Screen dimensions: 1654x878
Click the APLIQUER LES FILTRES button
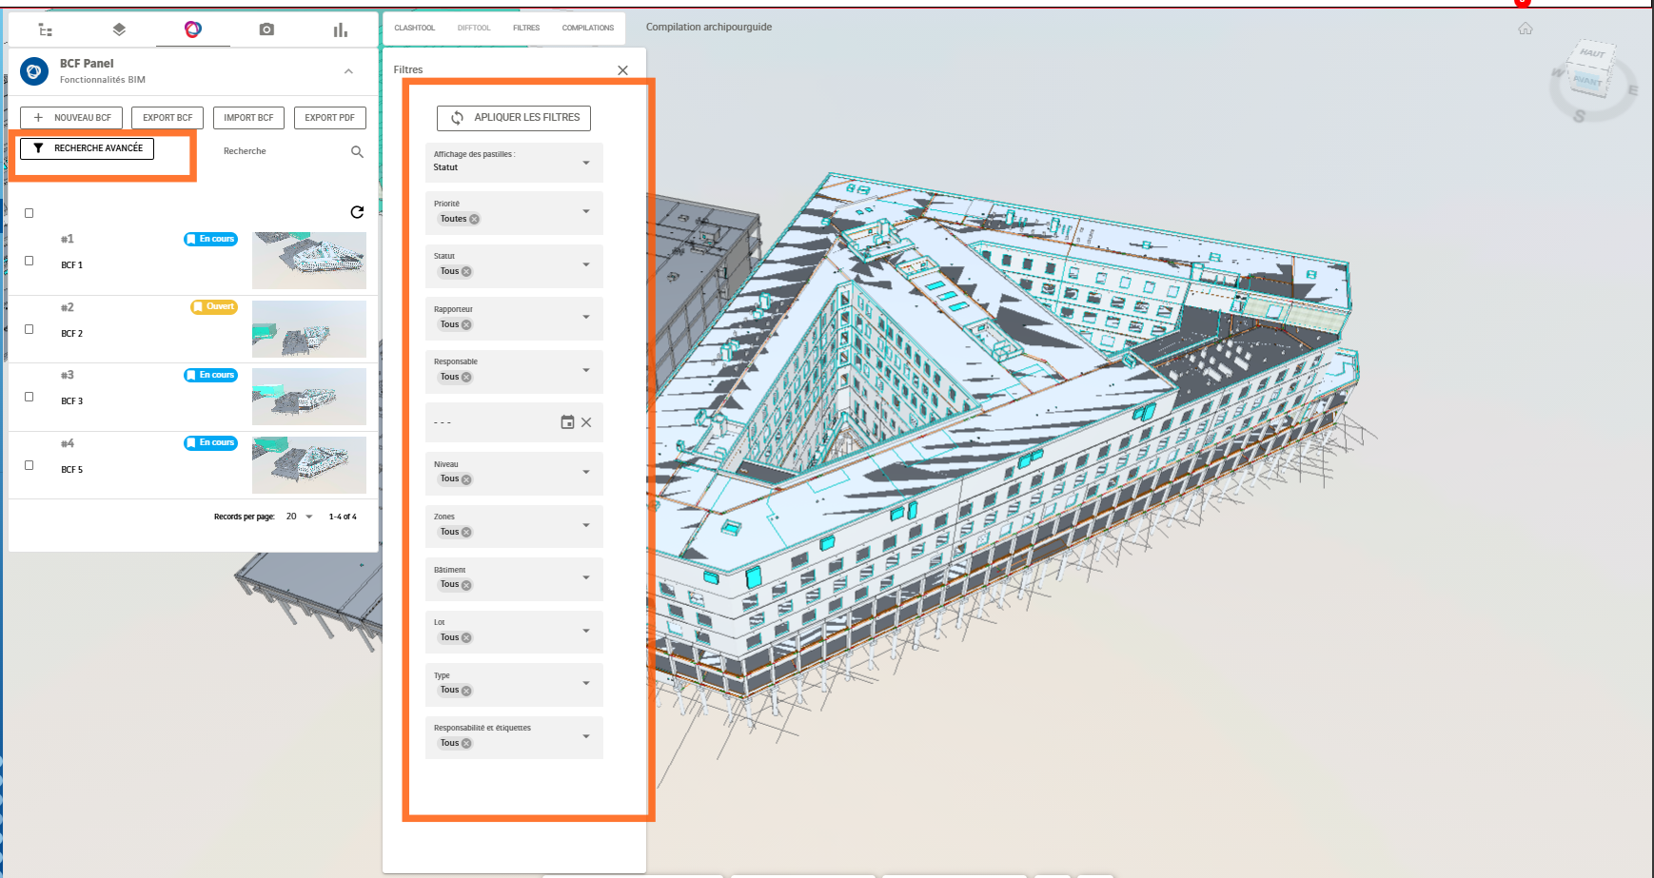[x=514, y=118]
